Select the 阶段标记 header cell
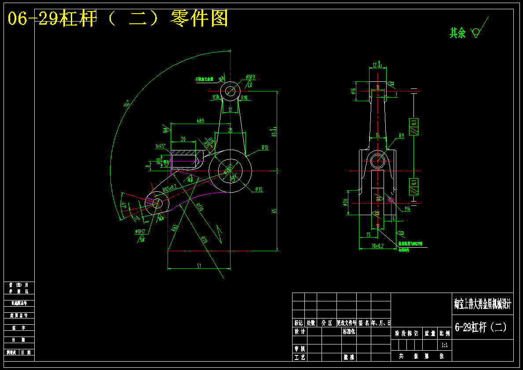This screenshot has width=523, height=370. click(x=406, y=333)
